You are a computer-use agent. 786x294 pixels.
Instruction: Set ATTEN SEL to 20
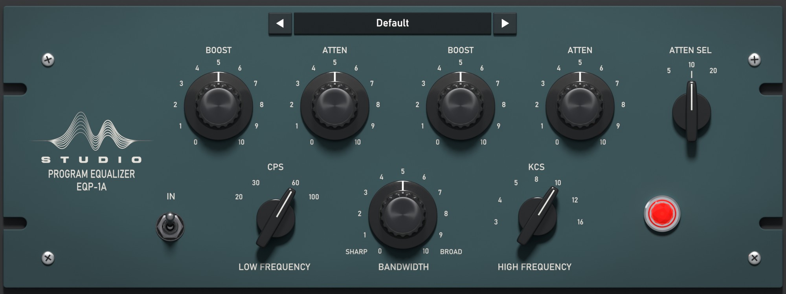713,71
